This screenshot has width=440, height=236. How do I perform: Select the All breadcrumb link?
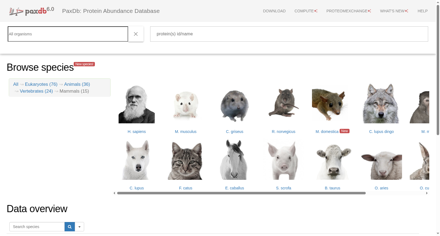(x=16, y=84)
